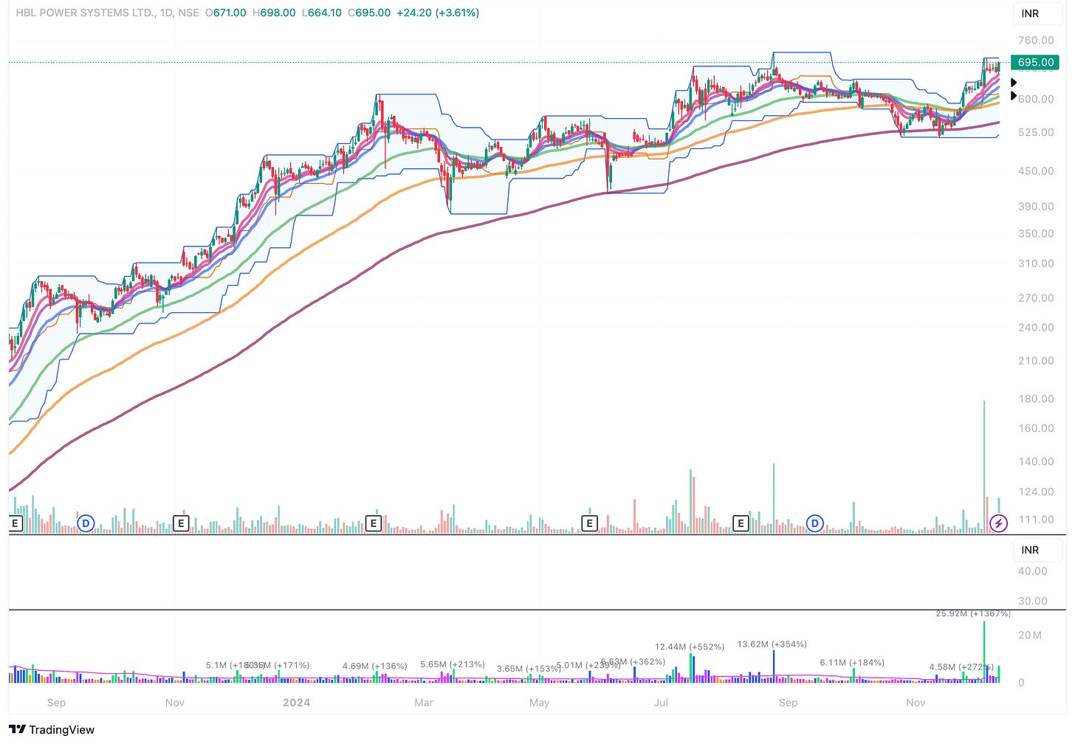
Task: Open the earnings E marker at chart's left edge
Action: tap(15, 524)
